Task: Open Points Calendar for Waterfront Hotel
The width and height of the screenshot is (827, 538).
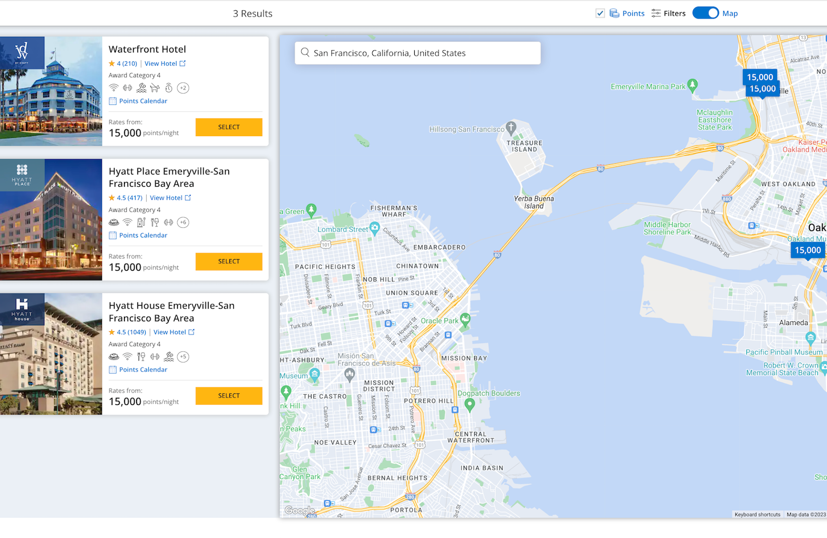Action: pos(138,101)
